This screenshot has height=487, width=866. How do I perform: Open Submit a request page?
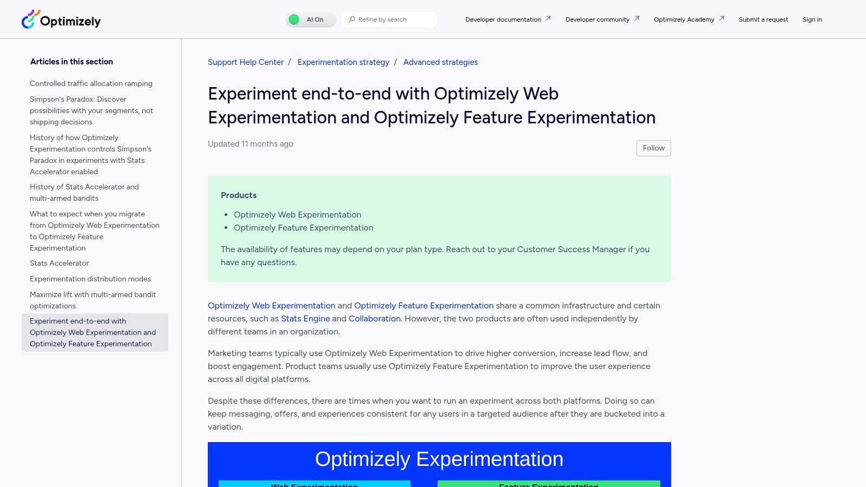tap(763, 19)
